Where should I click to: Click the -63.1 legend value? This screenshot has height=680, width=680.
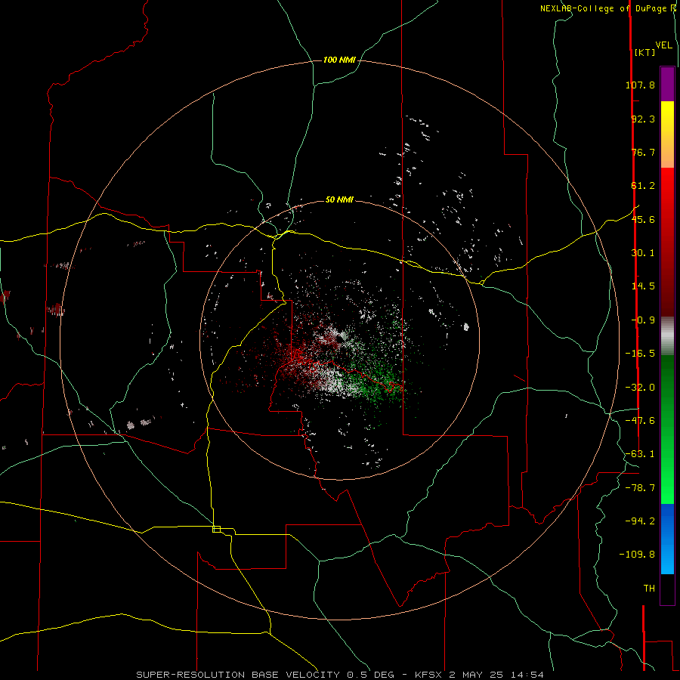640,454
